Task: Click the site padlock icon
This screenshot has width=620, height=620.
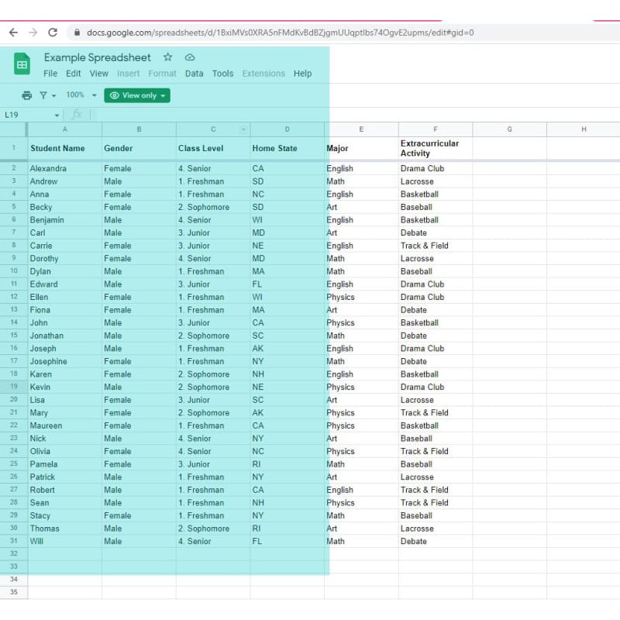Action: 76,33
